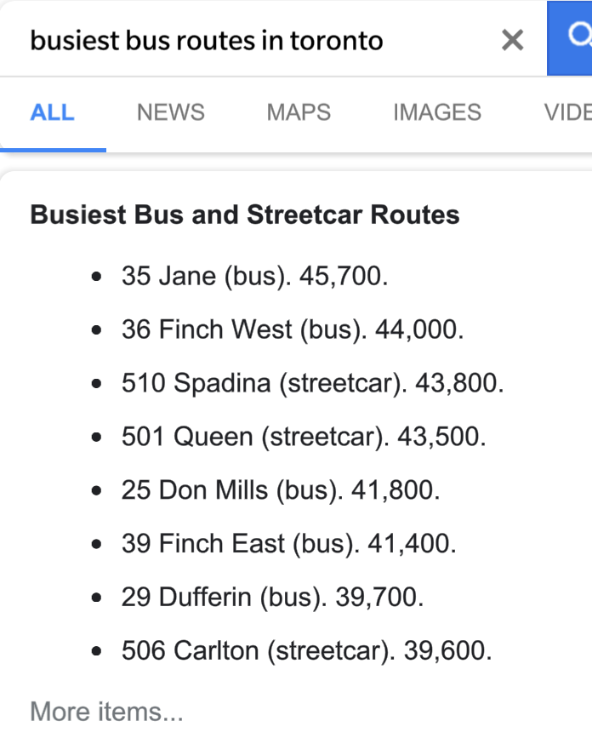The width and height of the screenshot is (592, 744).
Task: Select the 36 Finch West list item
Action: [293, 329]
